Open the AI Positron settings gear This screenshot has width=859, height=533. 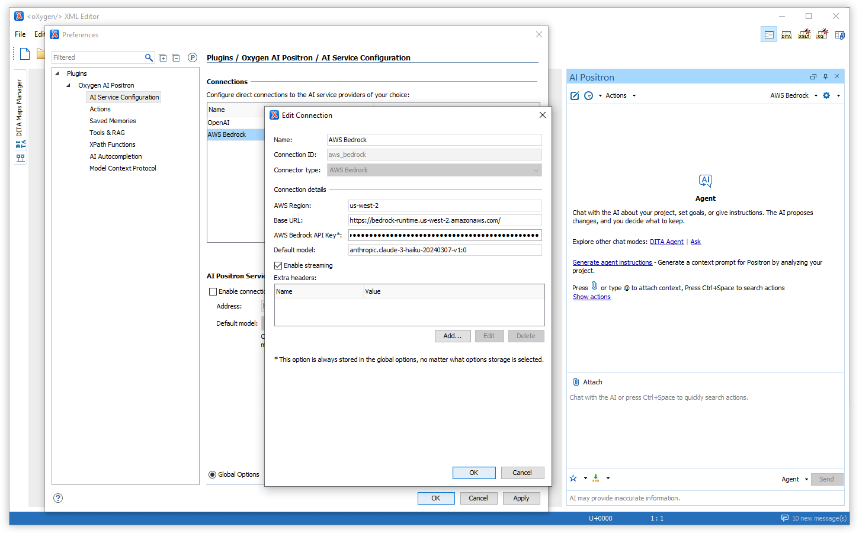pyautogui.click(x=826, y=95)
